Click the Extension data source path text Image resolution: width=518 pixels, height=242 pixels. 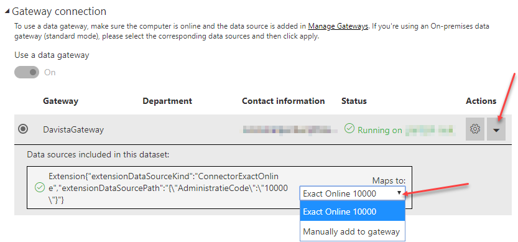coord(168,188)
